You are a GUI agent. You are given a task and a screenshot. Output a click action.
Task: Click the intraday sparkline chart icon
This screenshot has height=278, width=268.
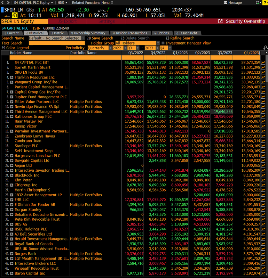[104, 10]
